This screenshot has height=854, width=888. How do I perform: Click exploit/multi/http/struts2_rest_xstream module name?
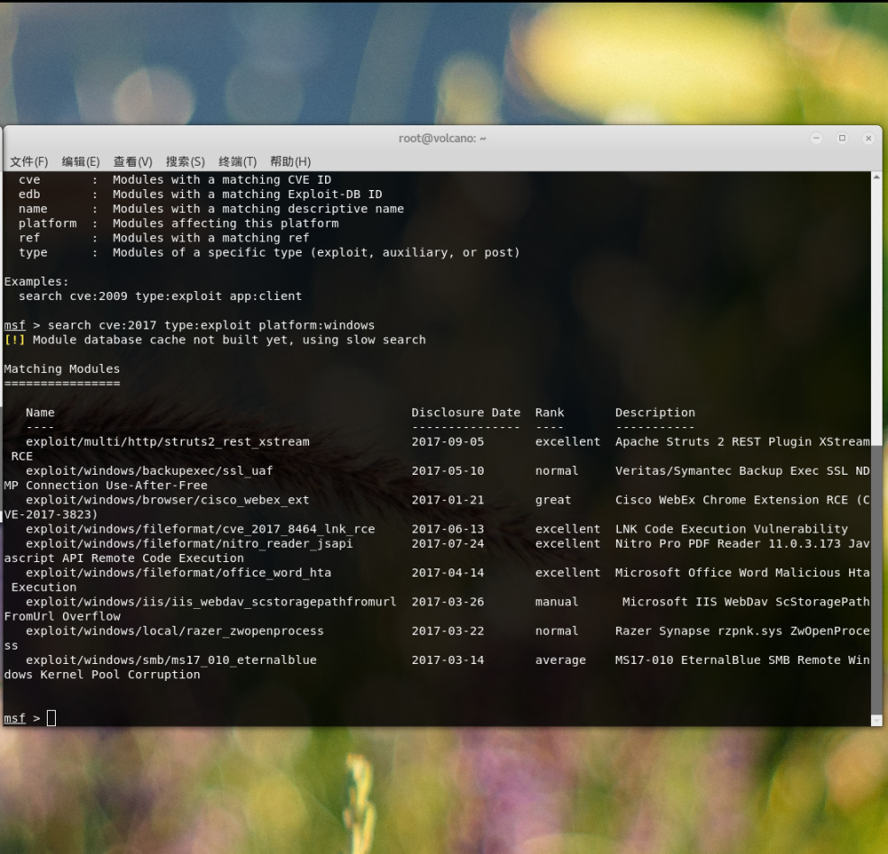[168, 441]
